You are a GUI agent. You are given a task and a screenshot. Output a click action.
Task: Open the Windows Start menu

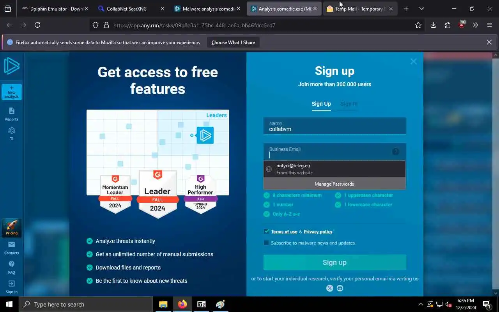(9, 304)
